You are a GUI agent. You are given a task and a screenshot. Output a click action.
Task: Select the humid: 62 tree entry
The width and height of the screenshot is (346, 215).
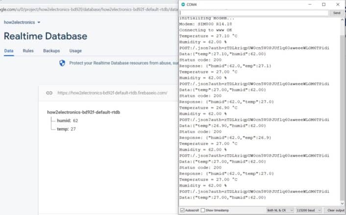67,120
